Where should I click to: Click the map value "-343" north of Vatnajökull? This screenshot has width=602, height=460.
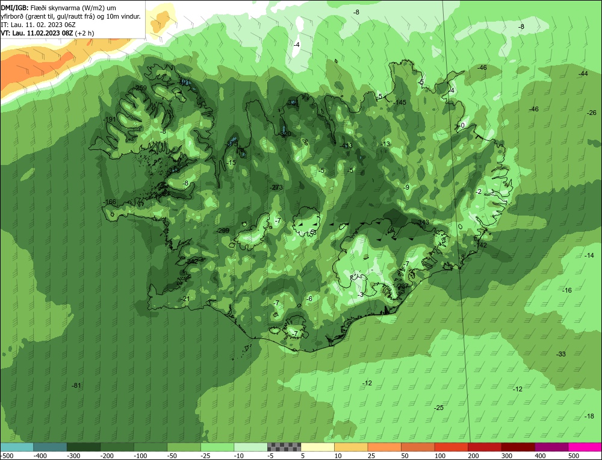[x=423, y=222]
